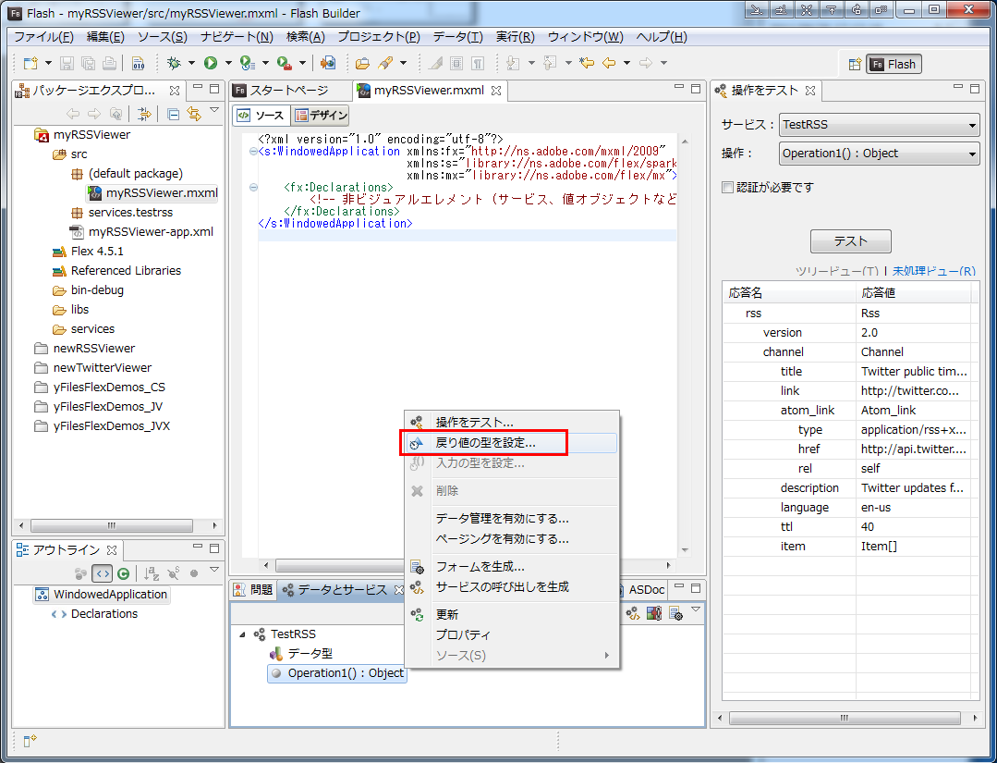Click the Open Perspective icon beside Flash

pyautogui.click(x=855, y=64)
